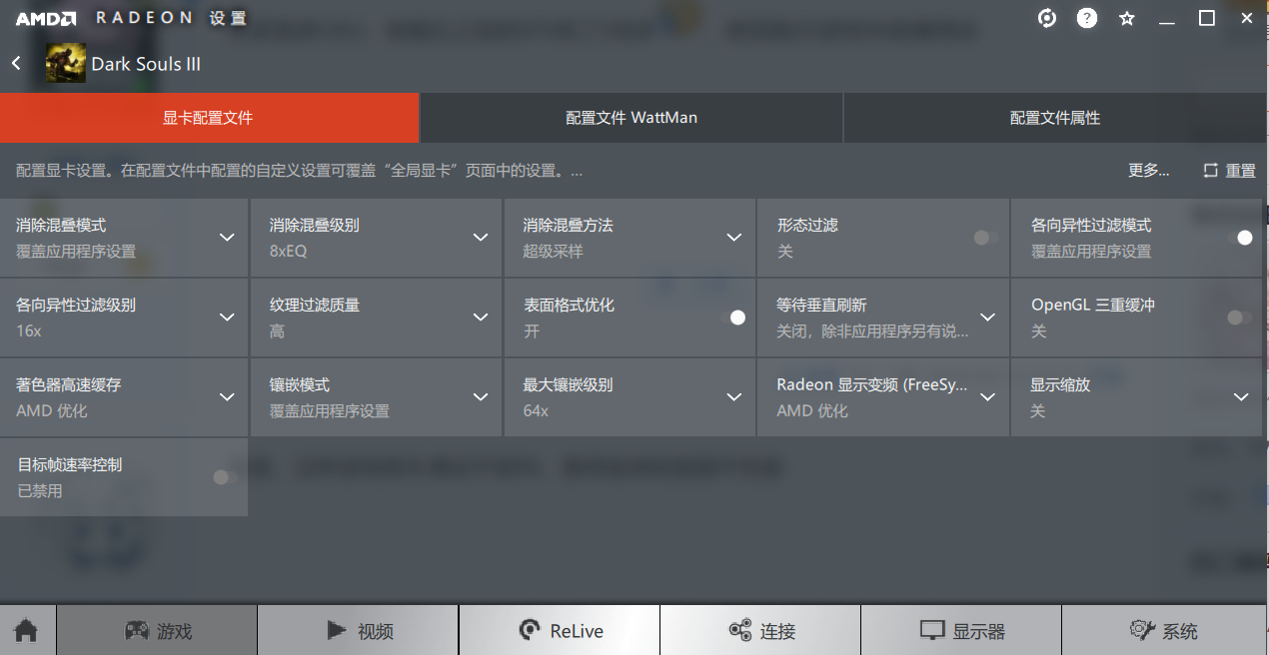Click the 配置显卡设置 description text
The height and width of the screenshot is (655, 1269).
tap(299, 171)
